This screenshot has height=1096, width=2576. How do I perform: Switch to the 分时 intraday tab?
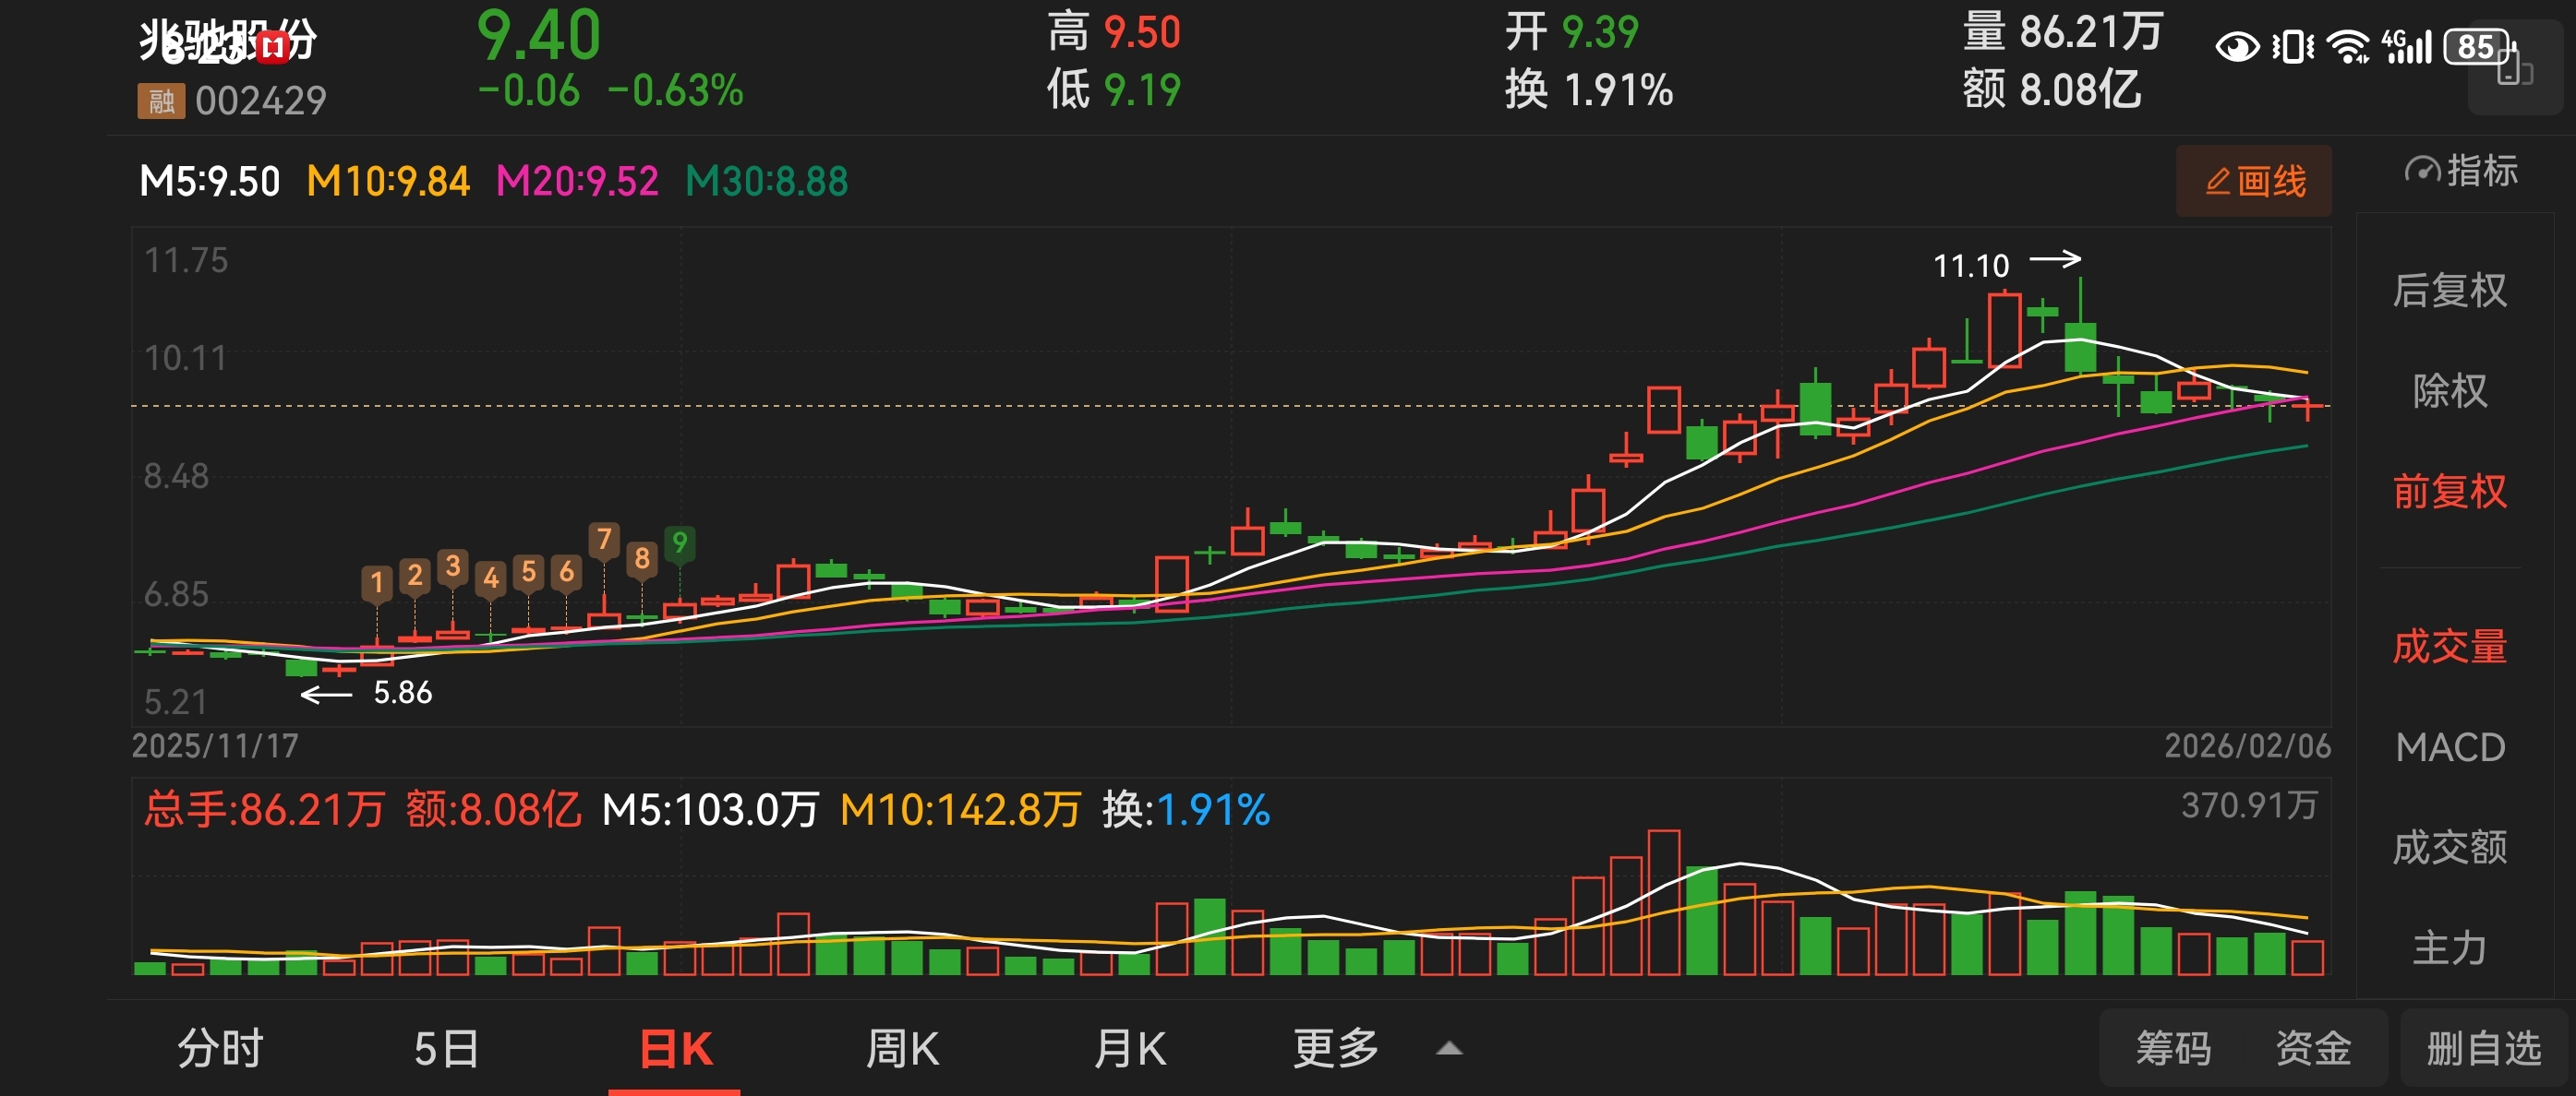pos(220,1049)
